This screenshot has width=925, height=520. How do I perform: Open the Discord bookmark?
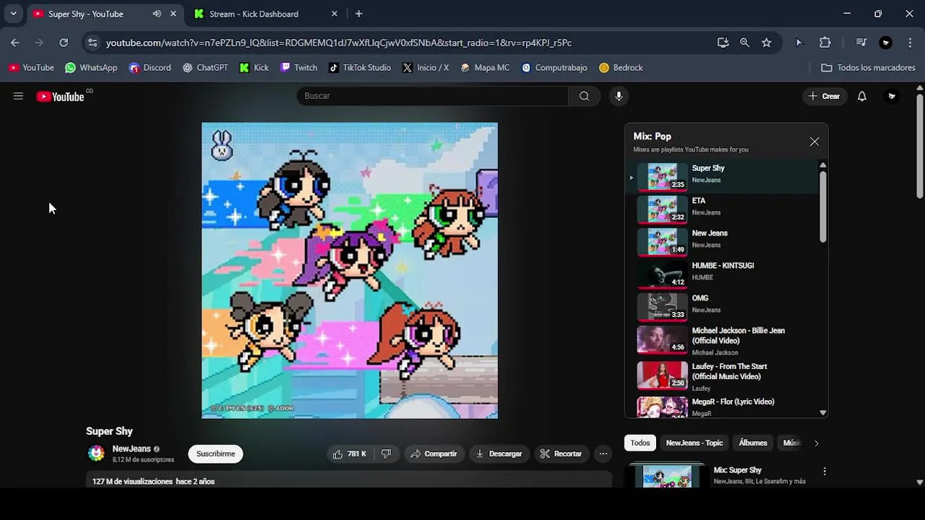pos(150,68)
